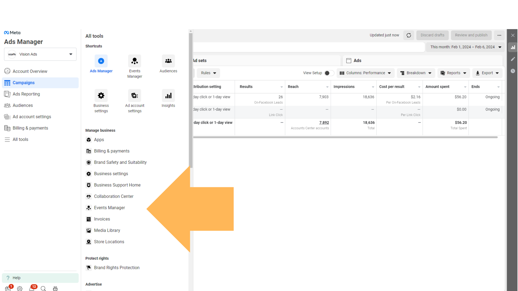This screenshot has height=291, width=518.
Task: Open the Ads Manager shortcut icon
Action: coord(101,61)
